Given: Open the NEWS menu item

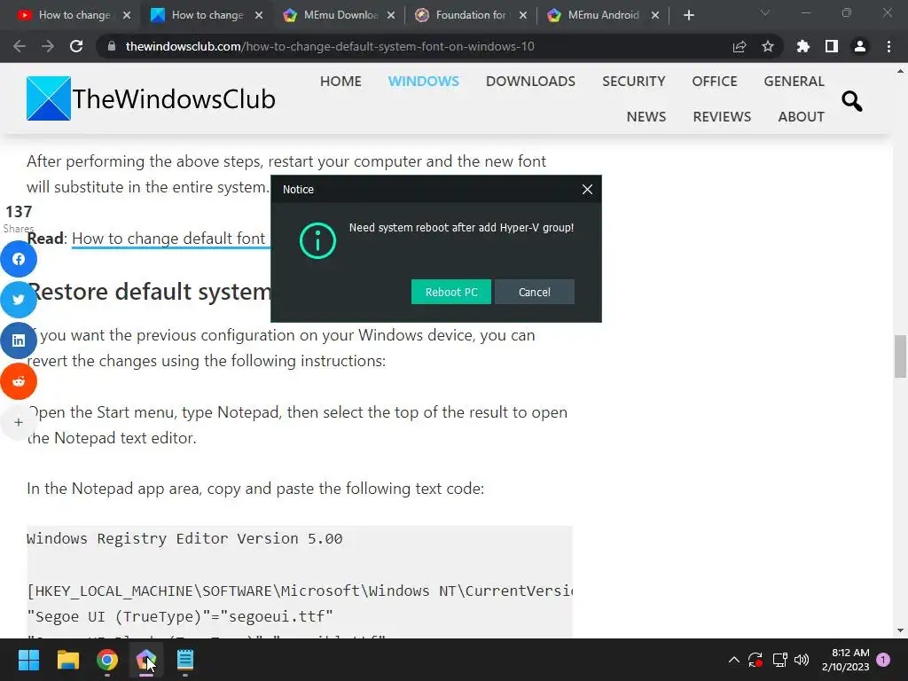Looking at the screenshot, I should (x=646, y=116).
